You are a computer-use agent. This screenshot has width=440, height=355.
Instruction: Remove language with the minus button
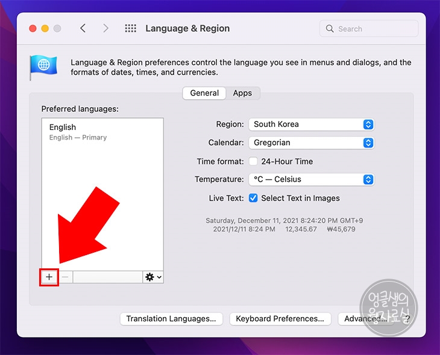click(x=65, y=277)
